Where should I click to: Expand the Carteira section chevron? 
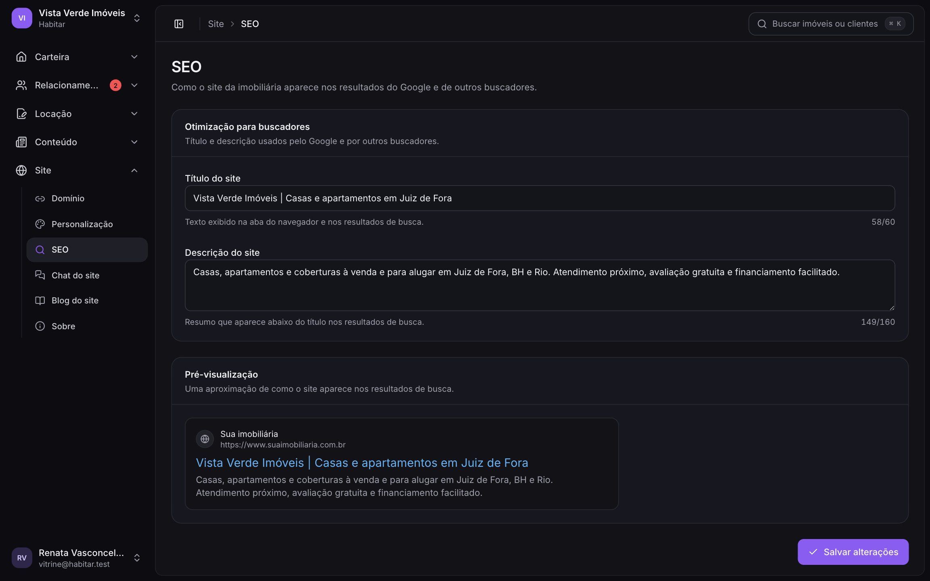(x=134, y=57)
